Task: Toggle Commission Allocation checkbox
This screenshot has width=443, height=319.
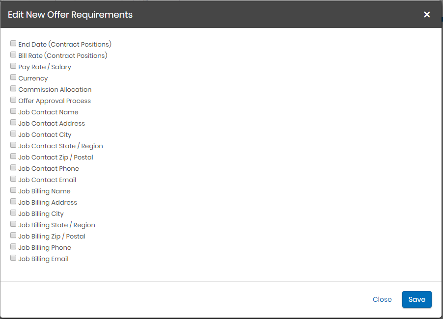Action: [13, 89]
